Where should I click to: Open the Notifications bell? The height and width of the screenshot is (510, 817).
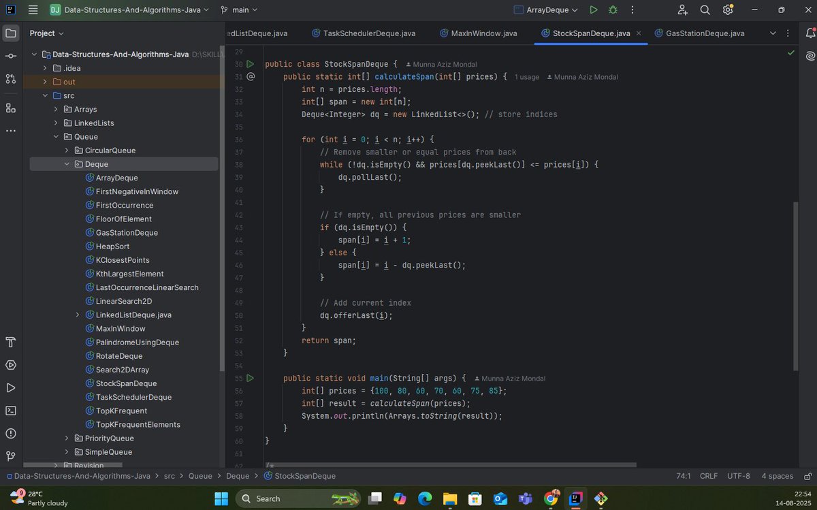coord(810,33)
